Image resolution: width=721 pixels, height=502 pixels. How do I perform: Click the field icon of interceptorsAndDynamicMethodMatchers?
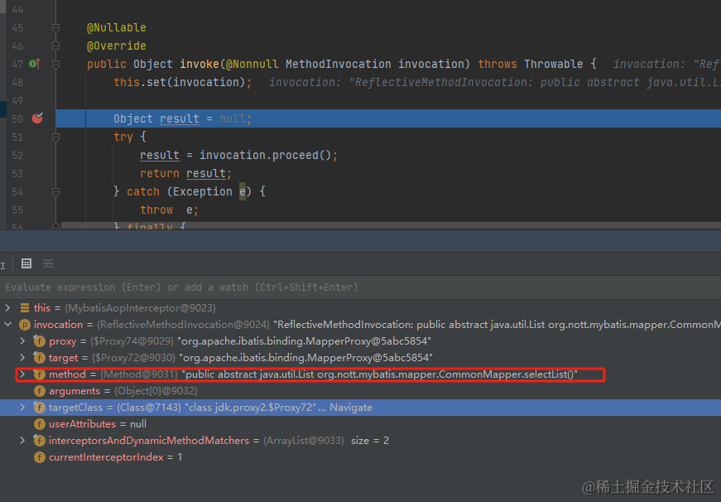(39, 441)
